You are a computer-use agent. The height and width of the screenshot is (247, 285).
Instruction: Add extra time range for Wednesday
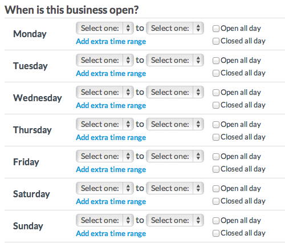click(x=111, y=106)
